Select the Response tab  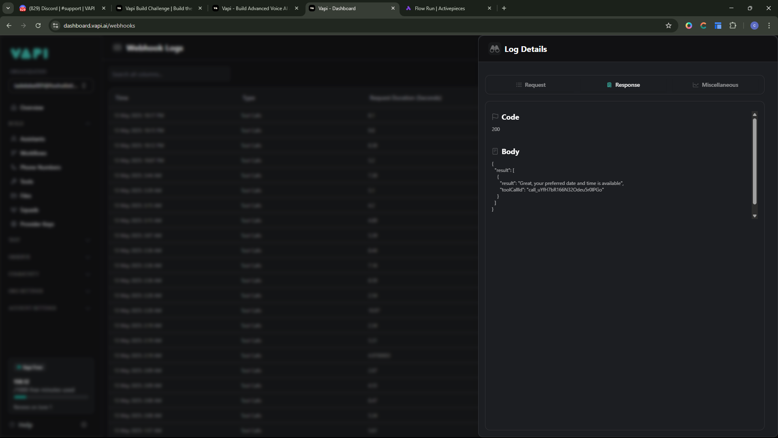[x=623, y=85]
